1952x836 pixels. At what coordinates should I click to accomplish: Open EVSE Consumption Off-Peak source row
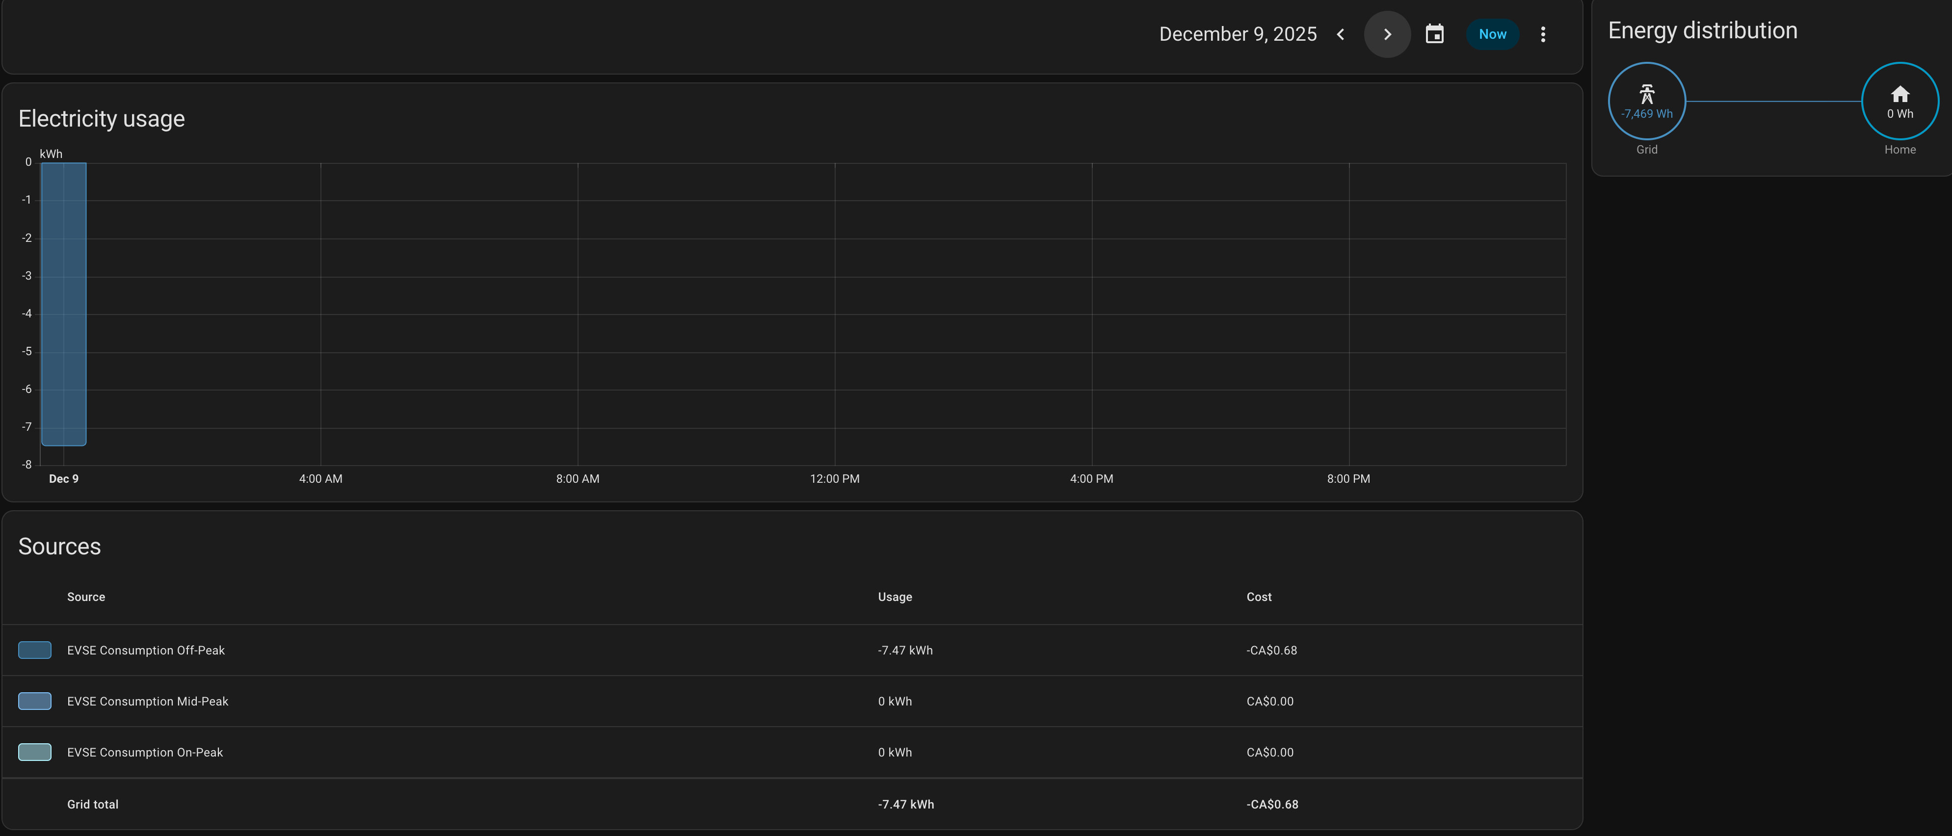click(x=146, y=651)
